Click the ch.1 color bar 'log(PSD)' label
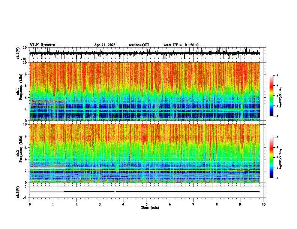Viewport: 297px width, 229px height. pos(281,98)
